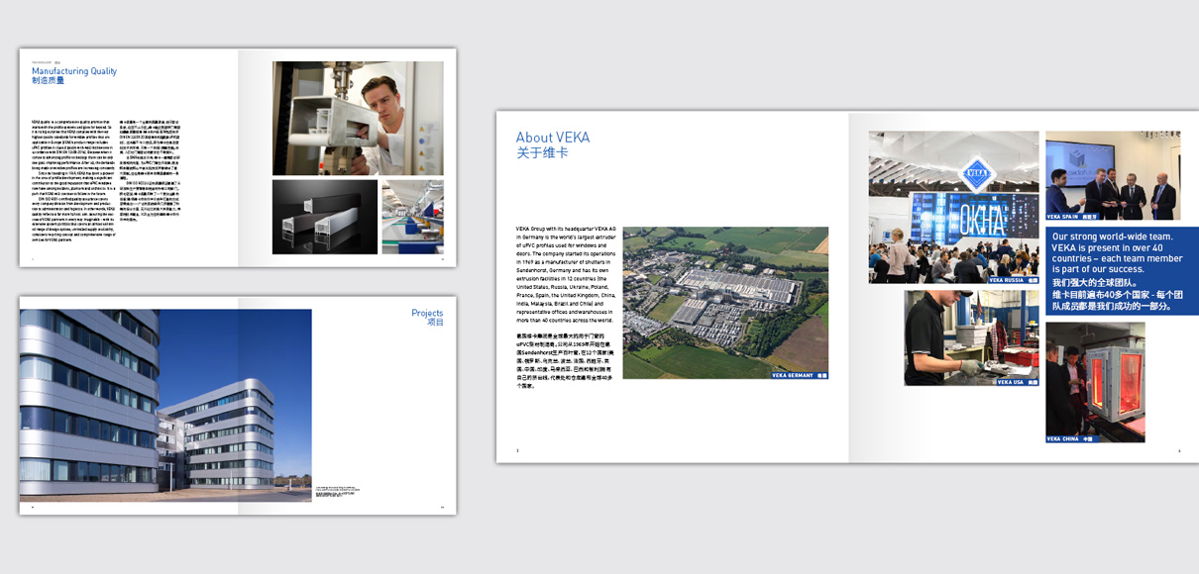Click the "VEKA RUSSIA" photo caption

pyautogui.click(x=1014, y=280)
